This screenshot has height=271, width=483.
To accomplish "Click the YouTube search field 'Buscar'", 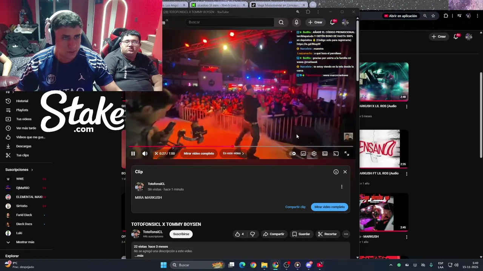I will click(229, 22).
